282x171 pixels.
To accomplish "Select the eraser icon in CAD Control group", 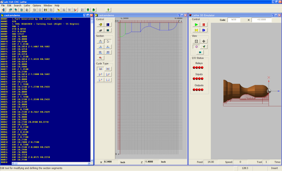I will (100, 30).
